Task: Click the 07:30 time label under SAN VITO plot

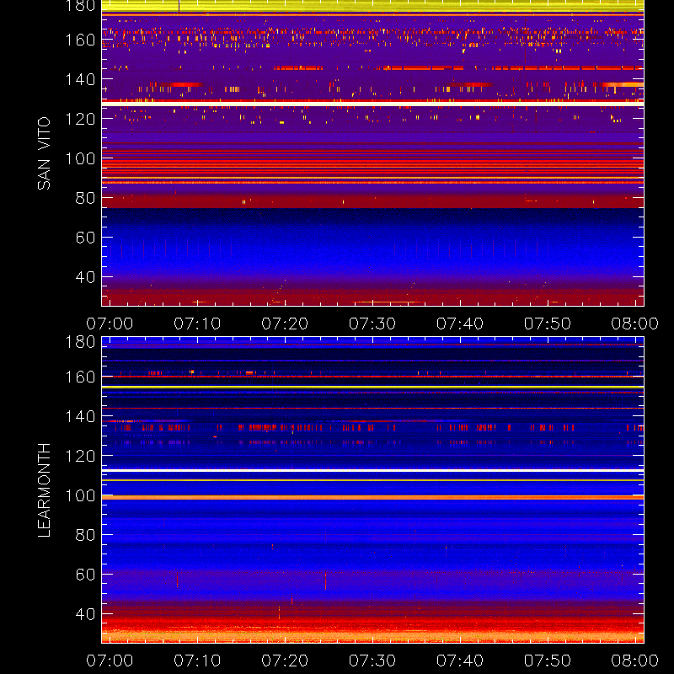Action: click(x=372, y=324)
